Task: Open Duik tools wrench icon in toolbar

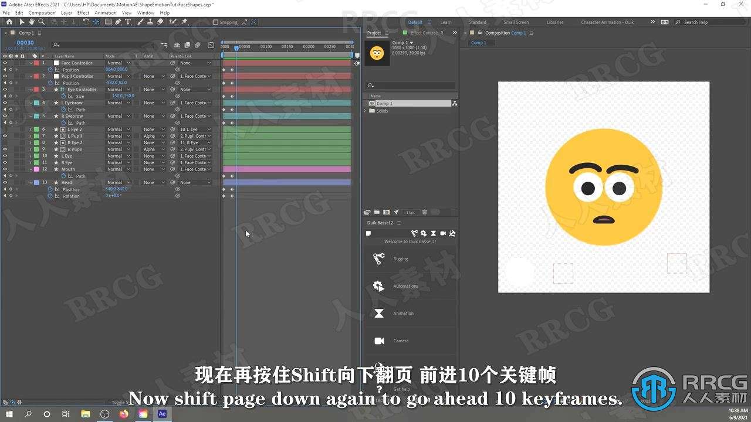Action: click(452, 233)
